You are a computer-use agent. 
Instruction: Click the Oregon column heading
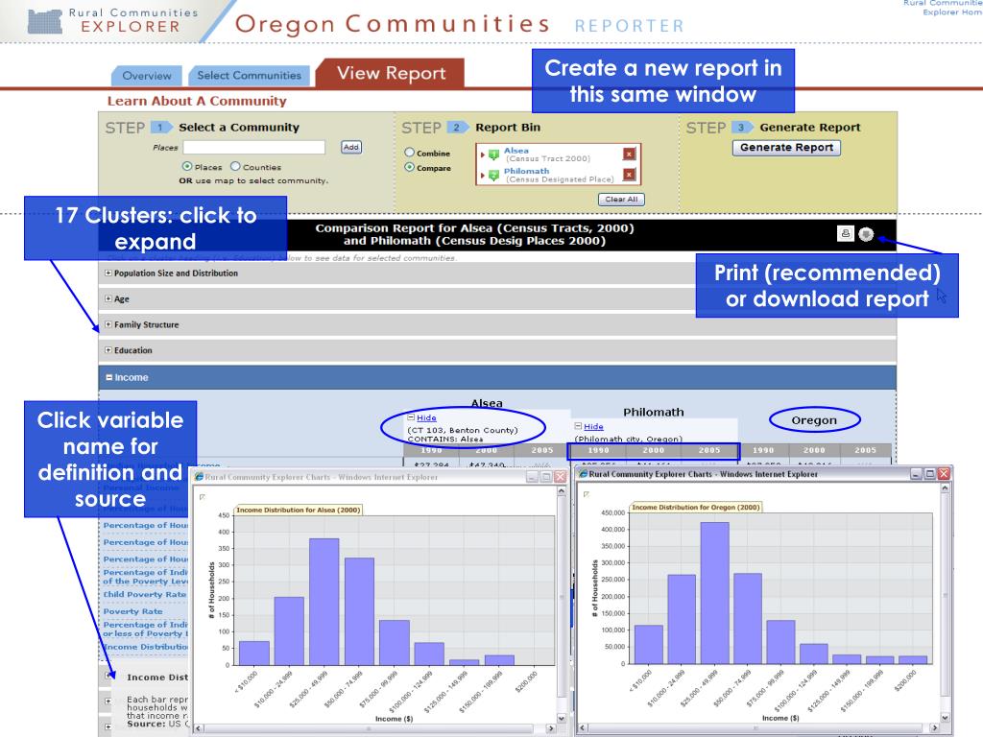814,420
